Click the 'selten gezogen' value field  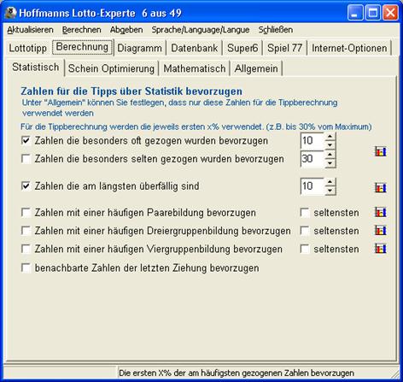pyautogui.click(x=312, y=159)
